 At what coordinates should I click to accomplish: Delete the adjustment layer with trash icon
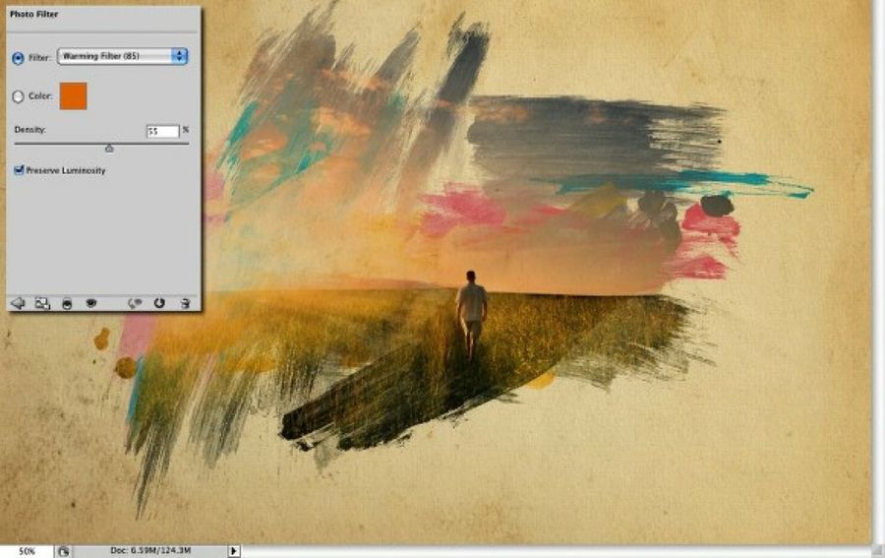click(184, 304)
